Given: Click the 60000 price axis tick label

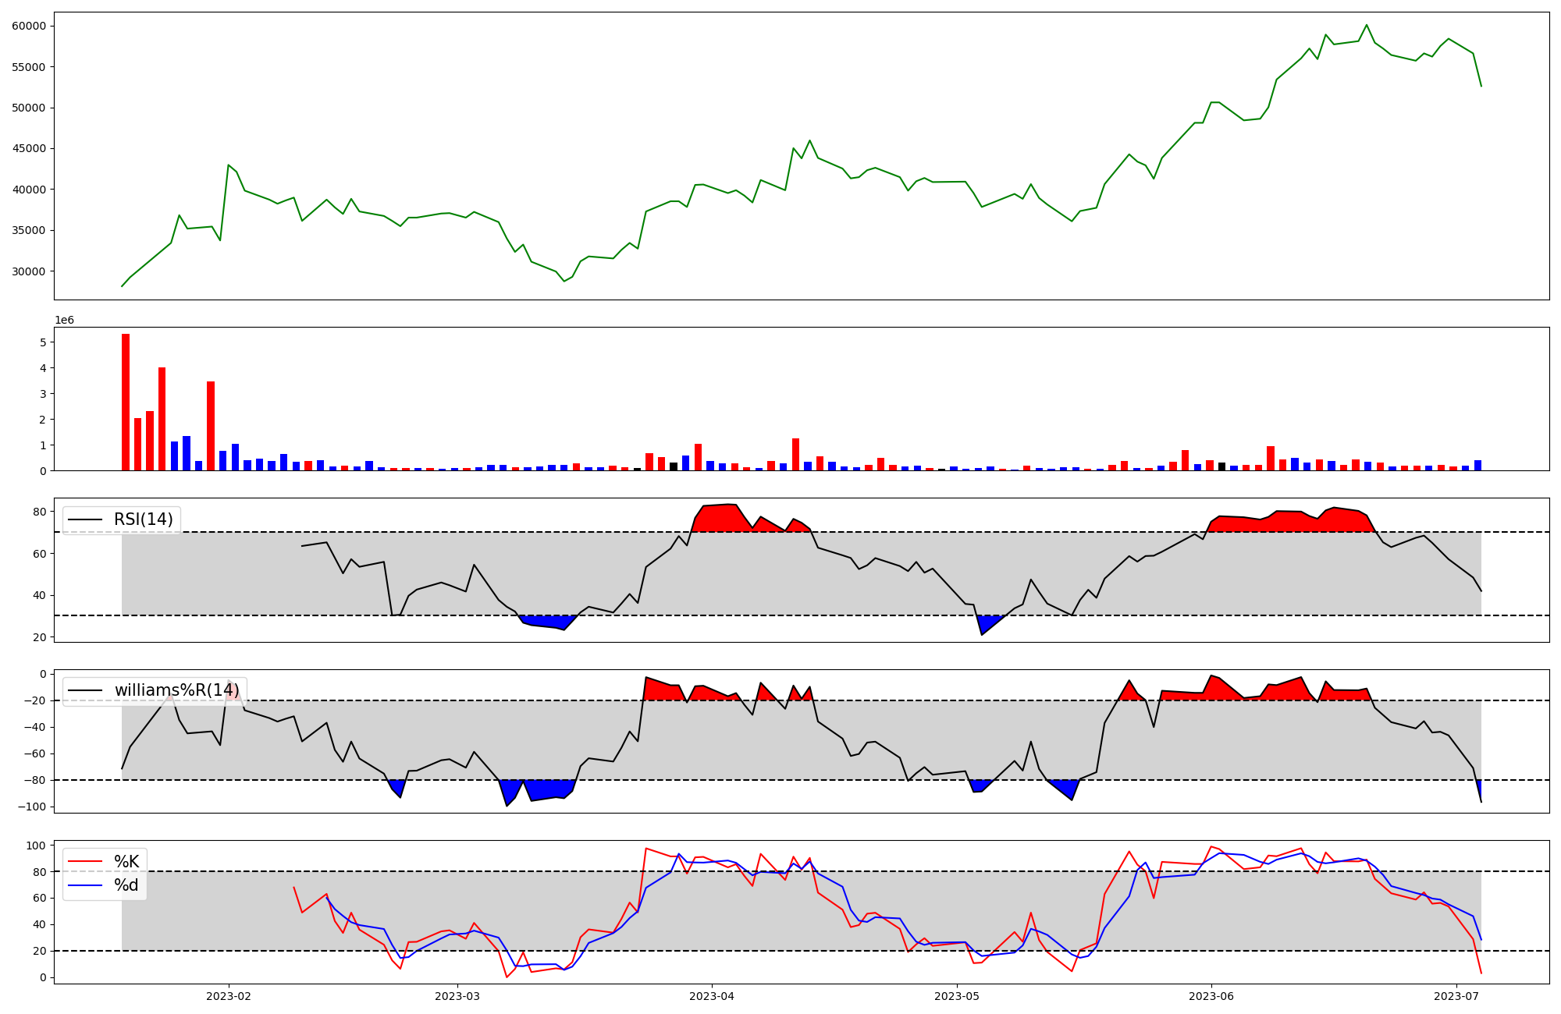Looking at the screenshot, I should click(29, 26).
